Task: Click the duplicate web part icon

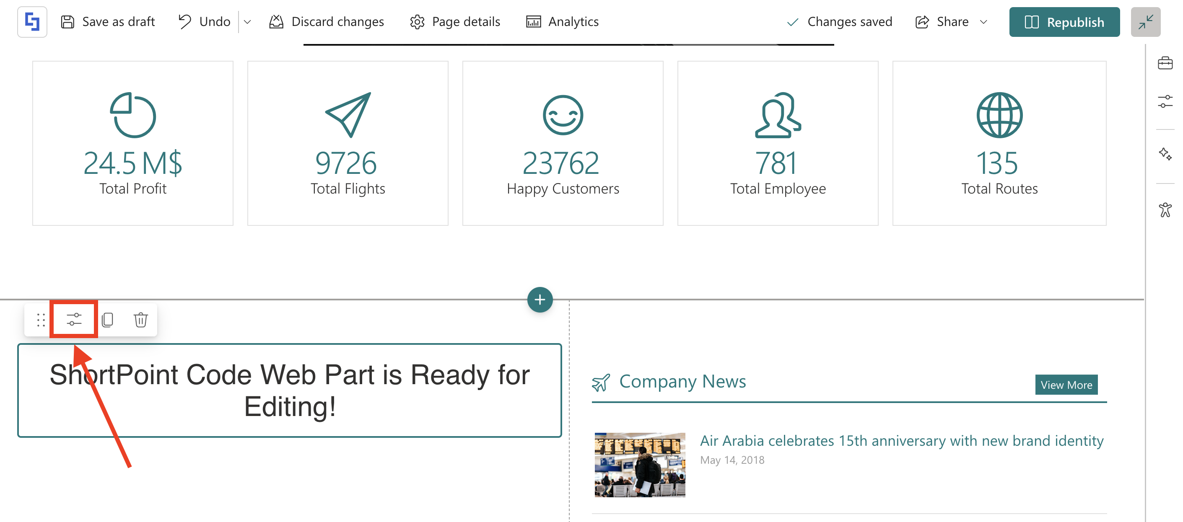Action: click(107, 320)
